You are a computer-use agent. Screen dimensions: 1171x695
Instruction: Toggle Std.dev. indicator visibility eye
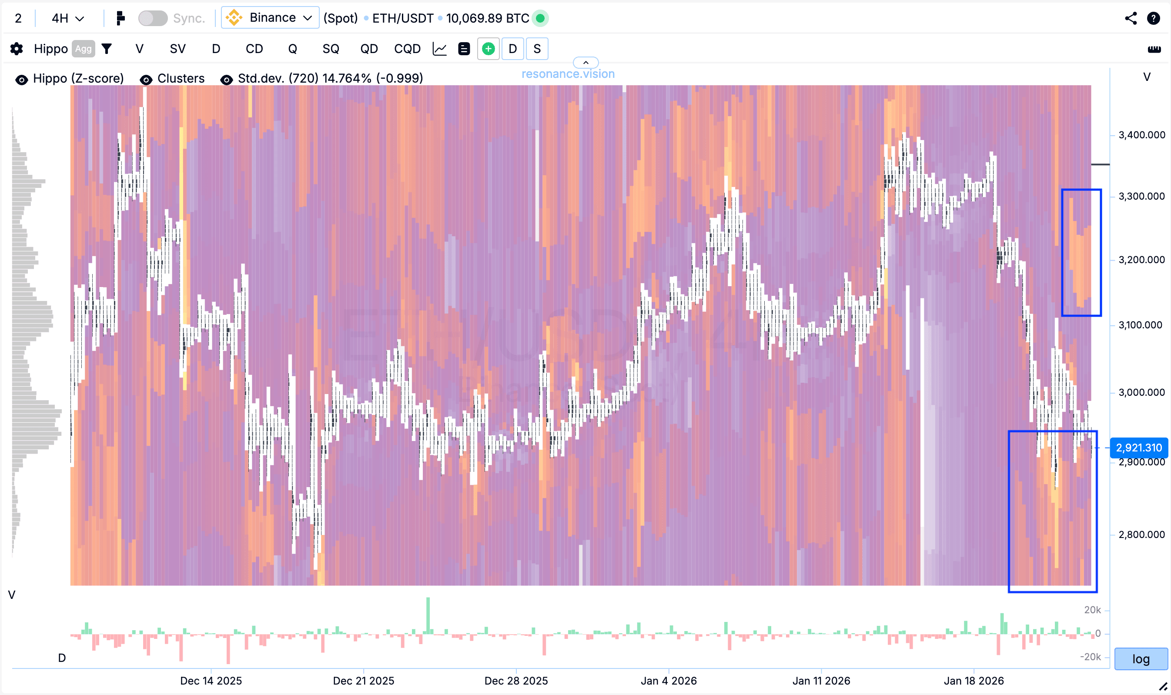tap(227, 80)
